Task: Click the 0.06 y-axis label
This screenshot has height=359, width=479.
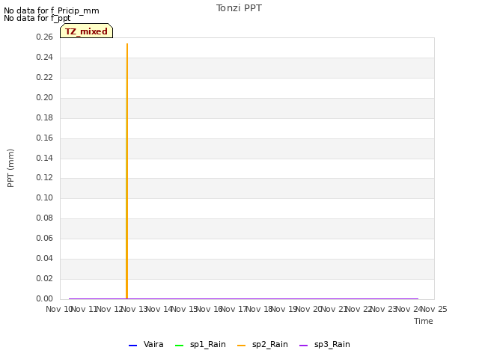Action: (x=44, y=238)
